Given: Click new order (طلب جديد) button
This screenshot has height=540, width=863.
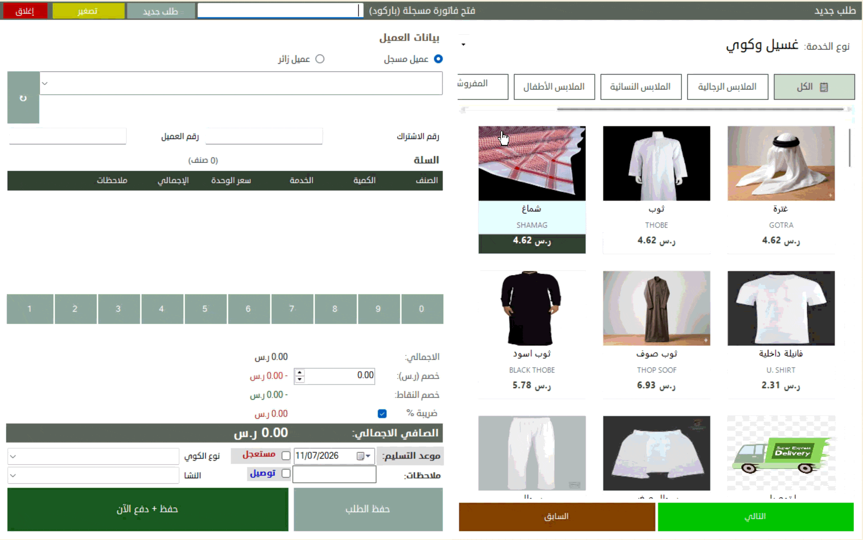Looking at the screenshot, I should click(x=160, y=11).
